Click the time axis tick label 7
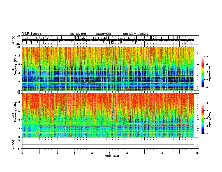Screen dimensions: 222x172 145,153
